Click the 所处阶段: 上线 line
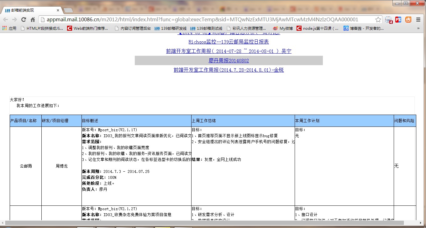The height and width of the screenshot is (228, 426). (98, 183)
